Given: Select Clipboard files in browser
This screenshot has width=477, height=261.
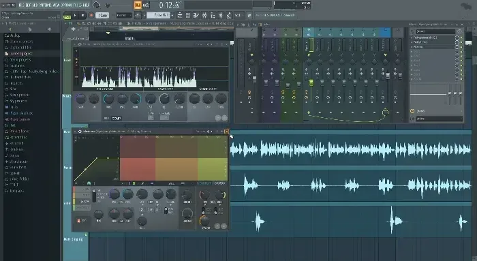Looking at the screenshot, I should [x=18, y=48].
